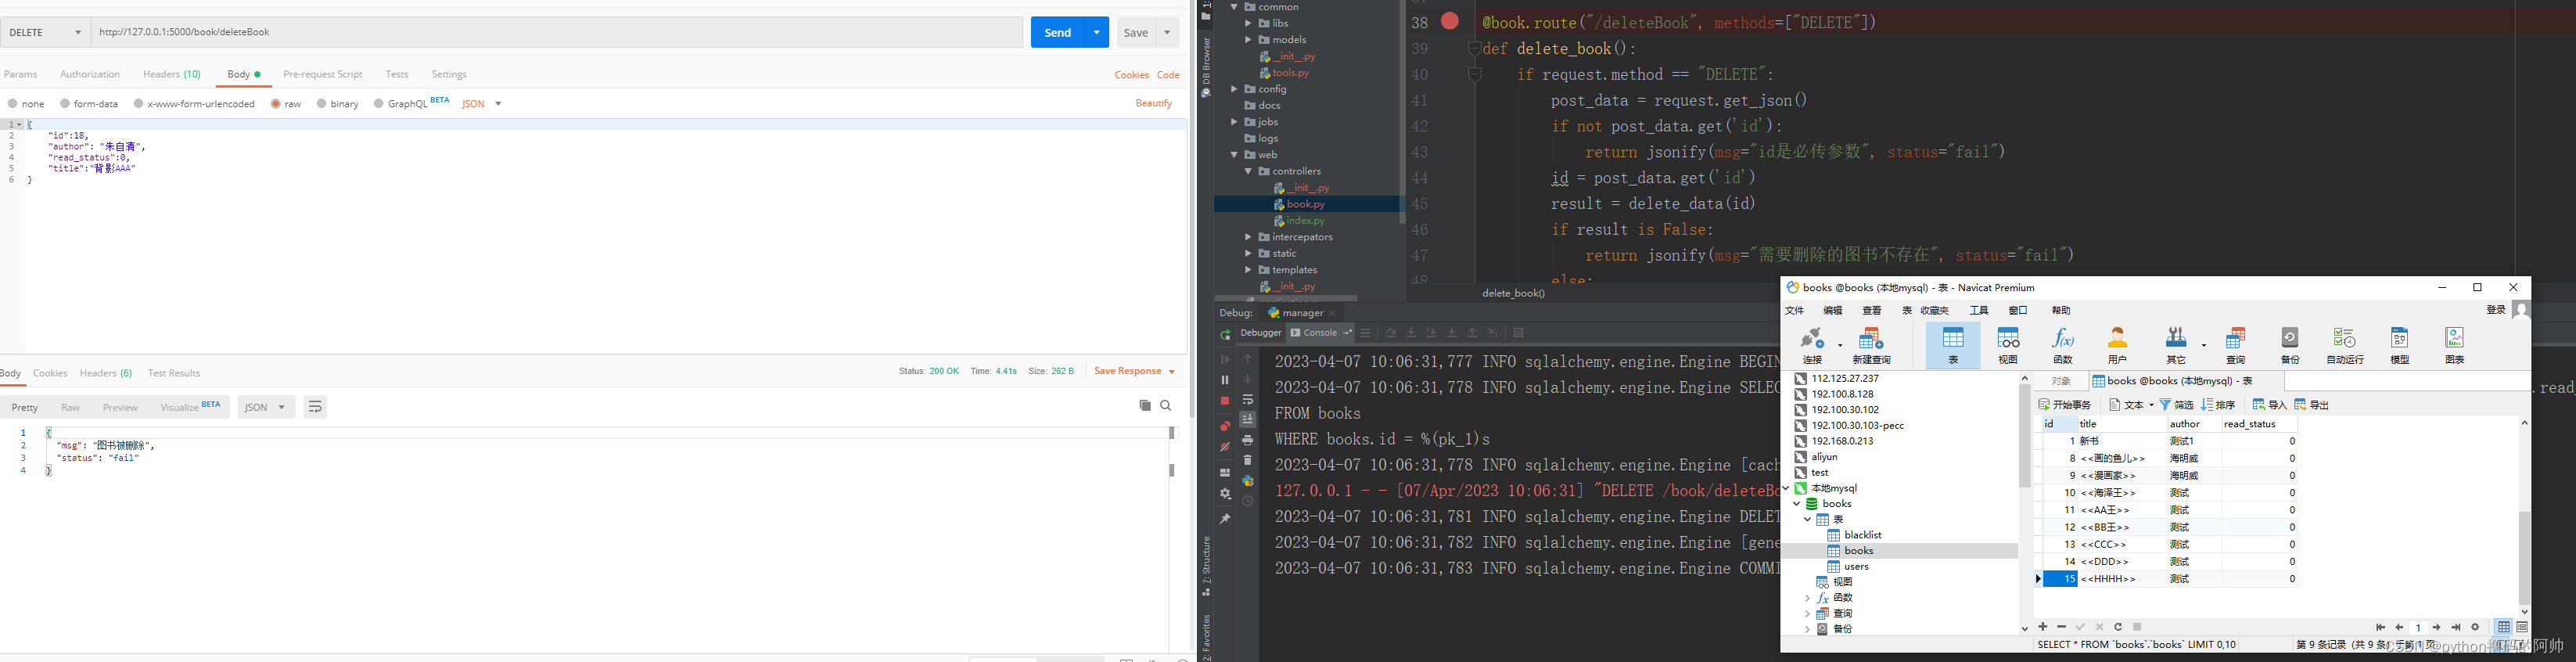Select the none body type radio
Viewport: 2576px width, 662px height.
tap(13, 103)
